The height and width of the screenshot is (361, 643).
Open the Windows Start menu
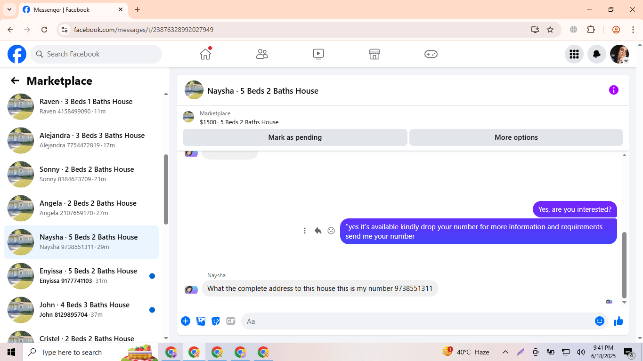pos(11,352)
